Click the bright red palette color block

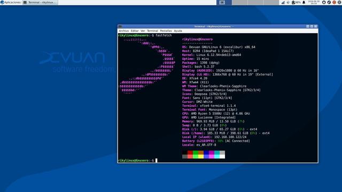click(x=190, y=156)
